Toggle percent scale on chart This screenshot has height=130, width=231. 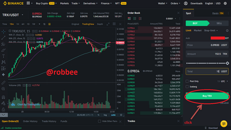tap(99, 115)
